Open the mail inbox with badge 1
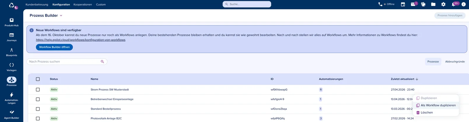Screen dimensions: 469x122 click(x=413, y=4)
